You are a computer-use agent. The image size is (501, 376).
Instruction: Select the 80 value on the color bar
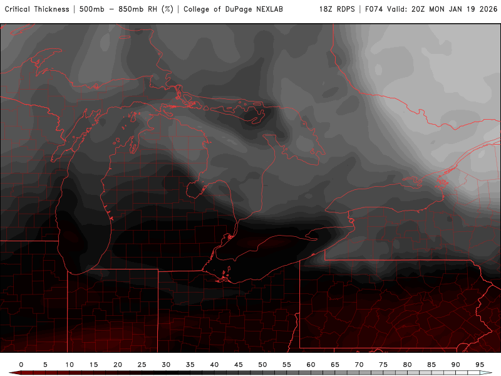(407, 365)
